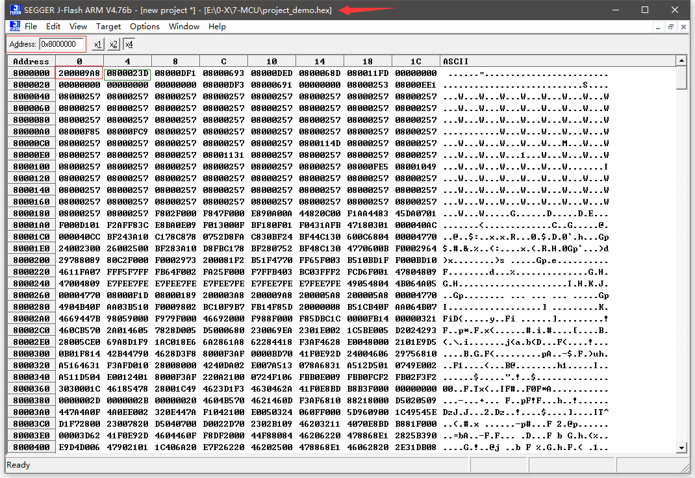Open the View menu
The width and height of the screenshot is (695, 478).
[x=78, y=27]
